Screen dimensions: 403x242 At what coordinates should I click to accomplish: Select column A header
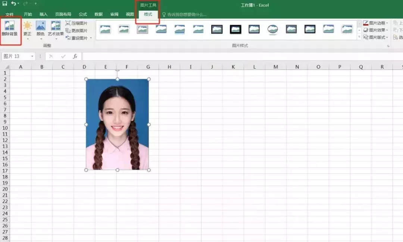click(x=21, y=67)
